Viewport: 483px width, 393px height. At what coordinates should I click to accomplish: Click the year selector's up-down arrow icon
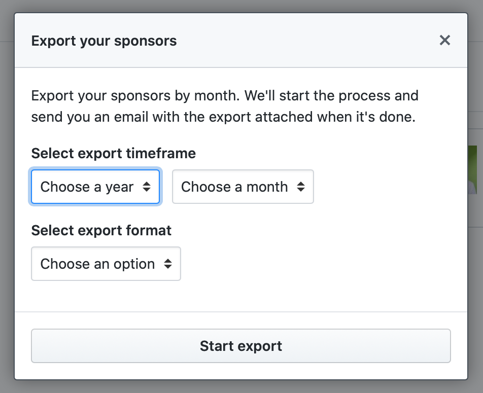147,187
